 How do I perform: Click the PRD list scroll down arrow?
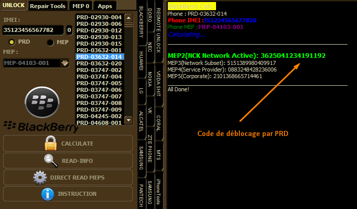(x=128, y=120)
